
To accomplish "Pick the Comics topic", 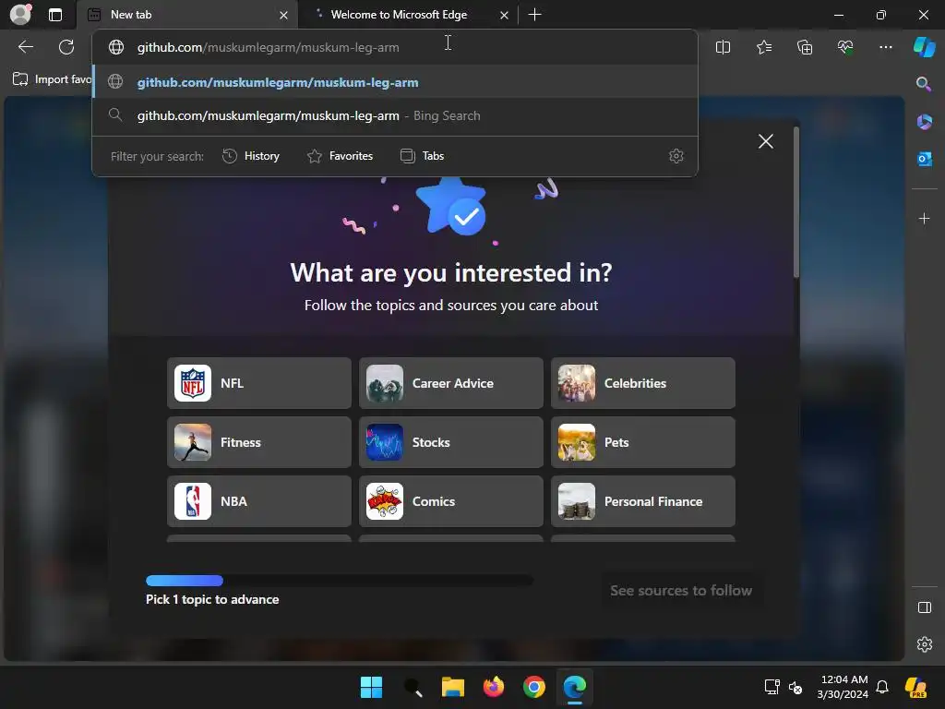I will click(x=450, y=501).
